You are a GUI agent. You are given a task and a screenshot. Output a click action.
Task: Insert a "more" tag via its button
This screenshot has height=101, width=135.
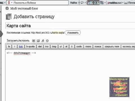tap(88, 47)
